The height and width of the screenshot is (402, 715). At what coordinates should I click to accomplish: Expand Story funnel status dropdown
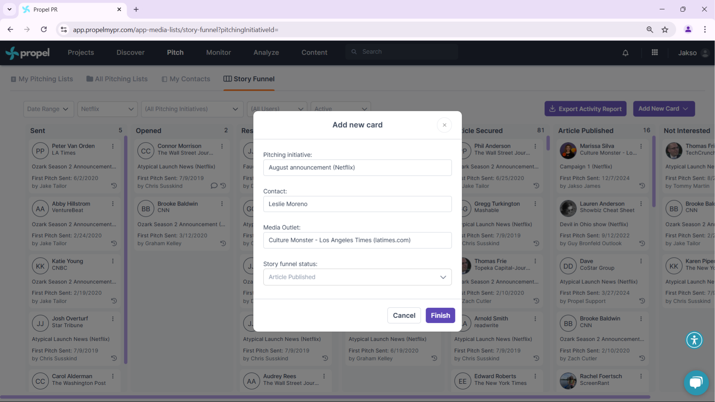357,277
